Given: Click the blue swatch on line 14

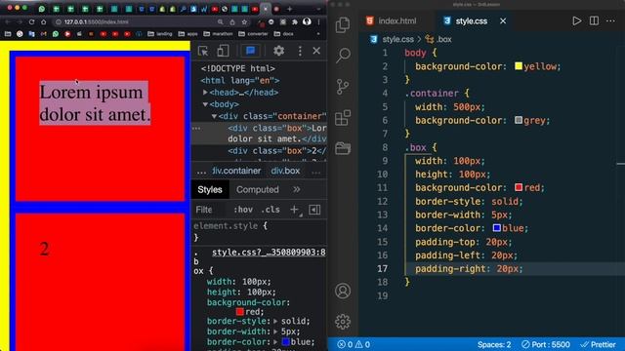Looking at the screenshot, I should [x=497, y=227].
